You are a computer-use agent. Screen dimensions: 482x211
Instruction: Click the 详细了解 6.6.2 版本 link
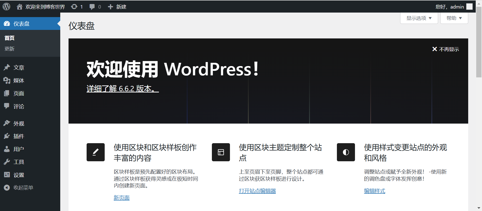click(x=123, y=88)
